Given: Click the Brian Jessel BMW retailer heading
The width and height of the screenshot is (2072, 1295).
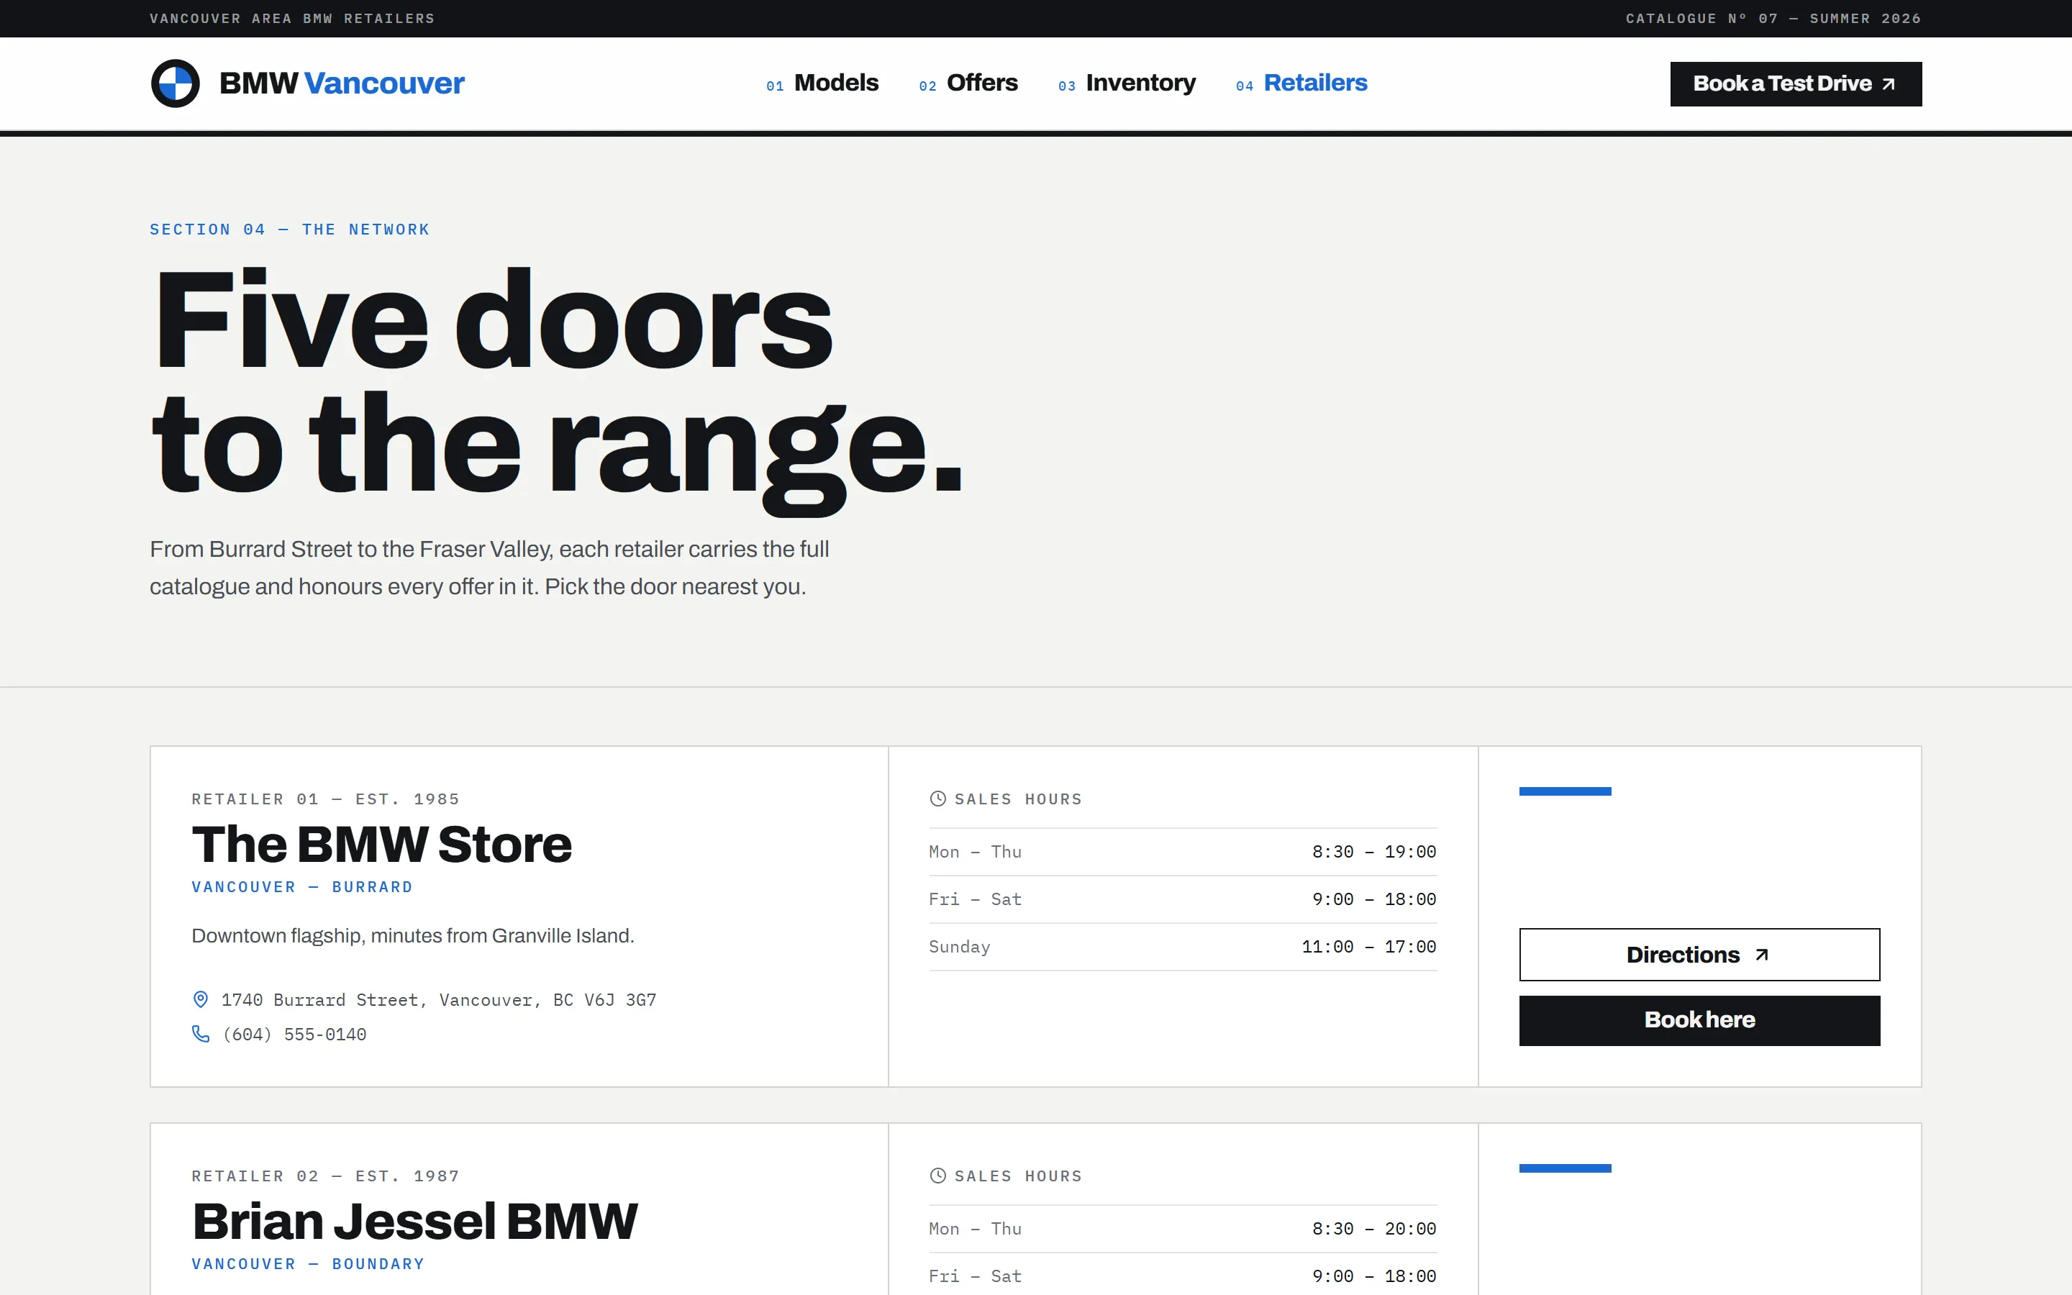Looking at the screenshot, I should [414, 1222].
